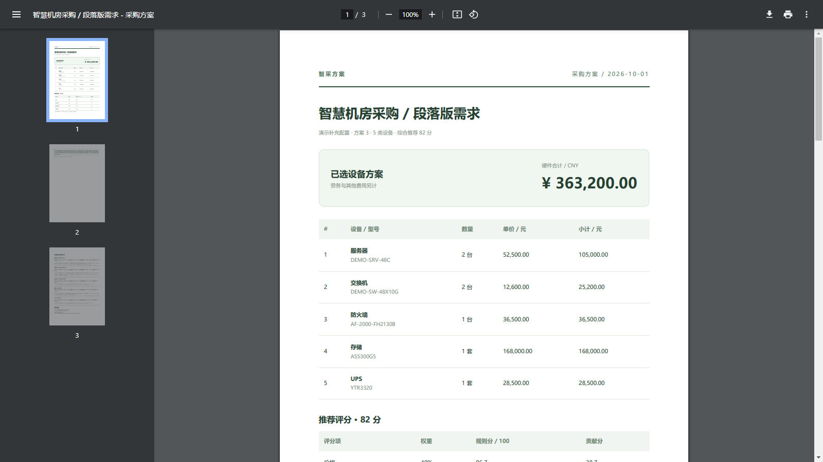Screen dimensions: 823x462
Task: Jump to page 3 thumbnail
Action: (x=77, y=286)
